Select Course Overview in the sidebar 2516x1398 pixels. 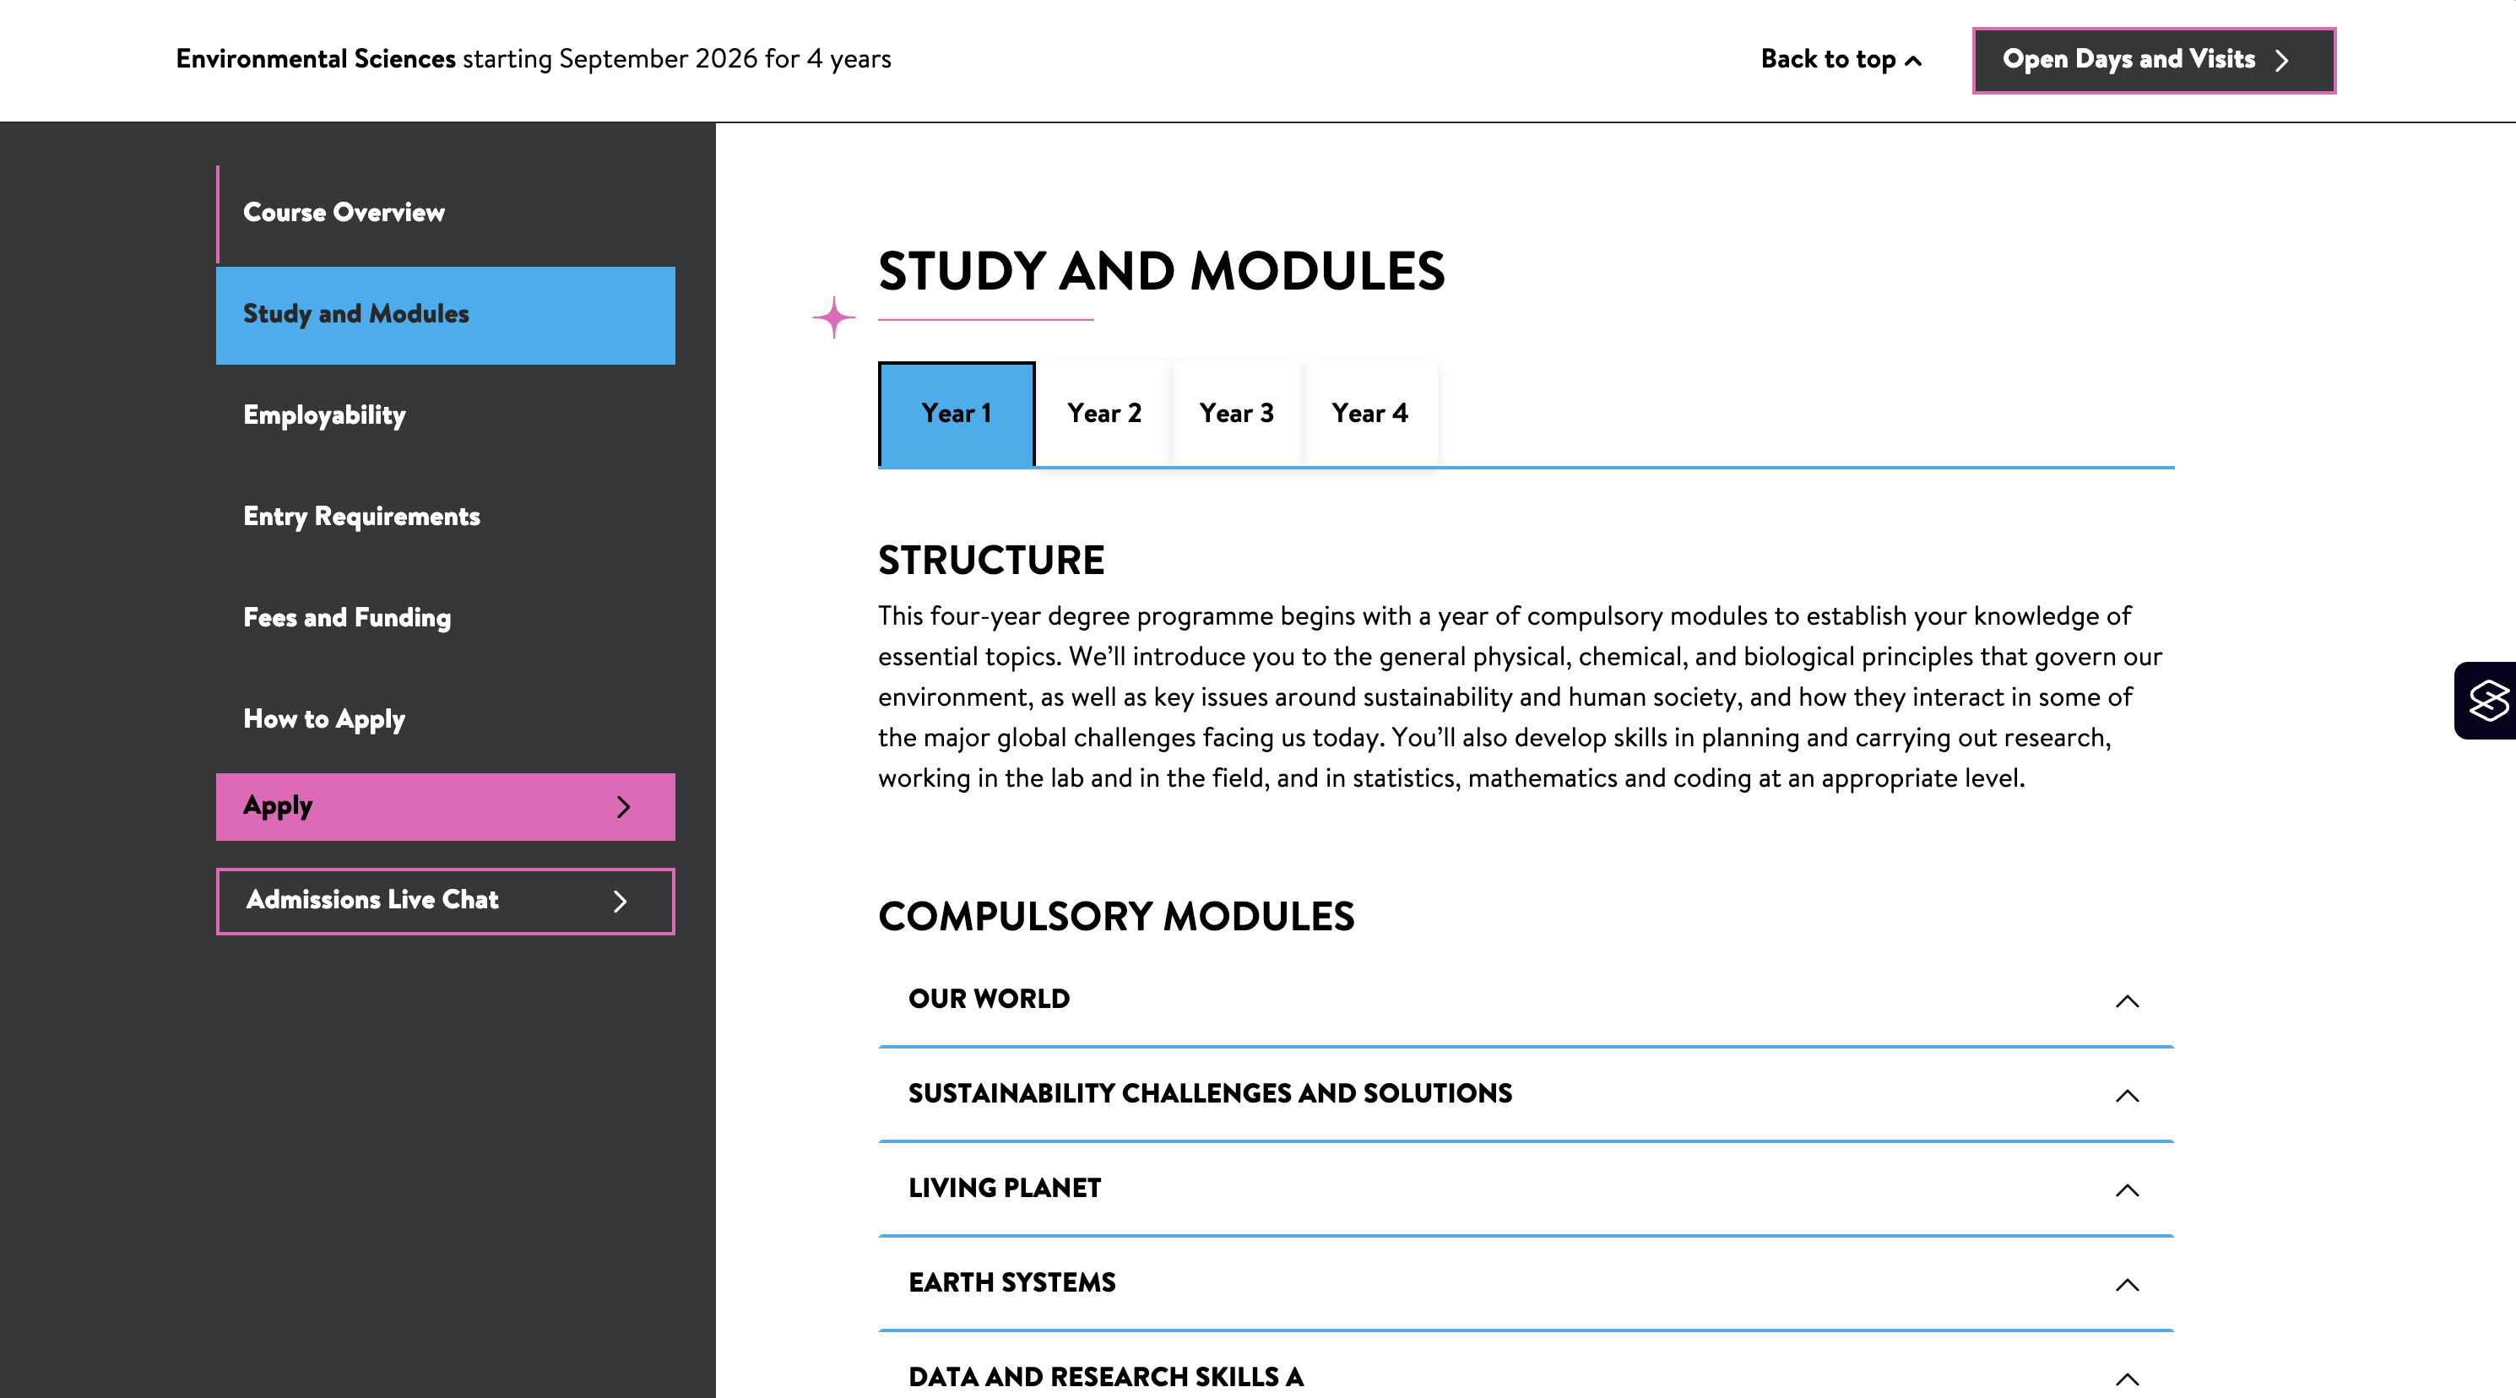pyautogui.click(x=344, y=212)
